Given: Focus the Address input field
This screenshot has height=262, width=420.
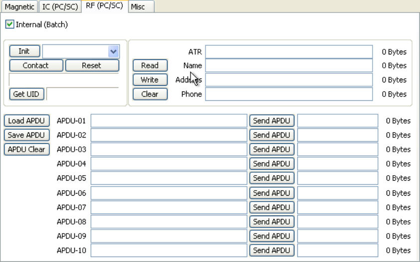Looking at the screenshot, I should 289,80.
